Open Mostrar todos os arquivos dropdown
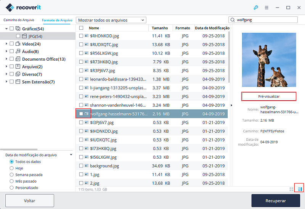 click(x=111, y=20)
